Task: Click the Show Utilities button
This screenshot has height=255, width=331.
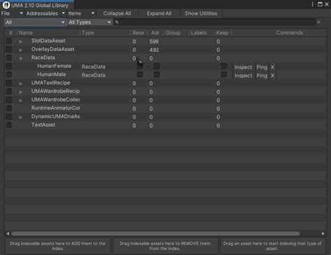Action: [201, 13]
